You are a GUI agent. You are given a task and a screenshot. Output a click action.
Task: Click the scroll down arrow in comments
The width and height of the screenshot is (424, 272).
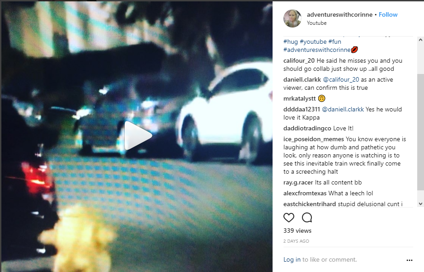420,204
